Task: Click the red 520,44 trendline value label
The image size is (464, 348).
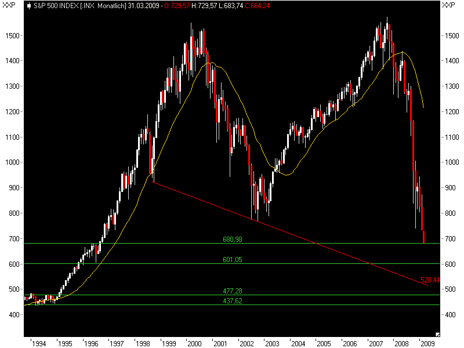Action: 430,280
